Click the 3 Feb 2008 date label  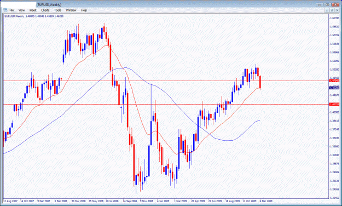click(x=61, y=201)
